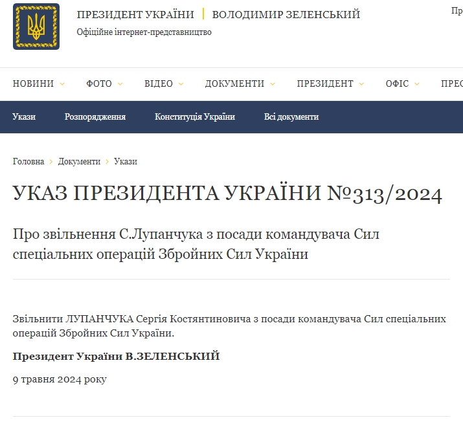Expand the ОФІС menu chevron

(x=417, y=84)
